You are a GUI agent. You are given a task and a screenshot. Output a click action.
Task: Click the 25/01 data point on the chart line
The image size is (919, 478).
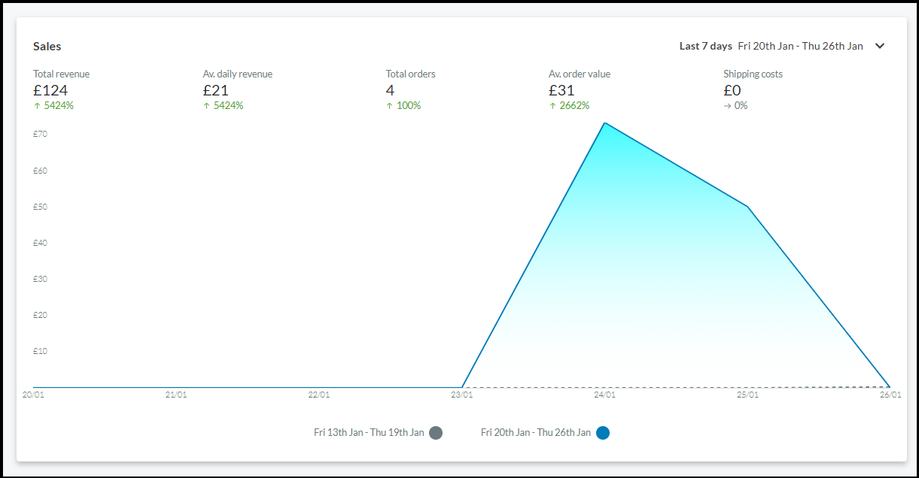pyautogui.click(x=747, y=207)
